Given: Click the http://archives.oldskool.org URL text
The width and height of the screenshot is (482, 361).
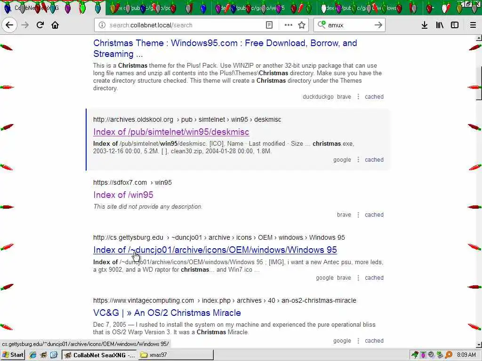Looking at the screenshot, I should tap(133, 119).
